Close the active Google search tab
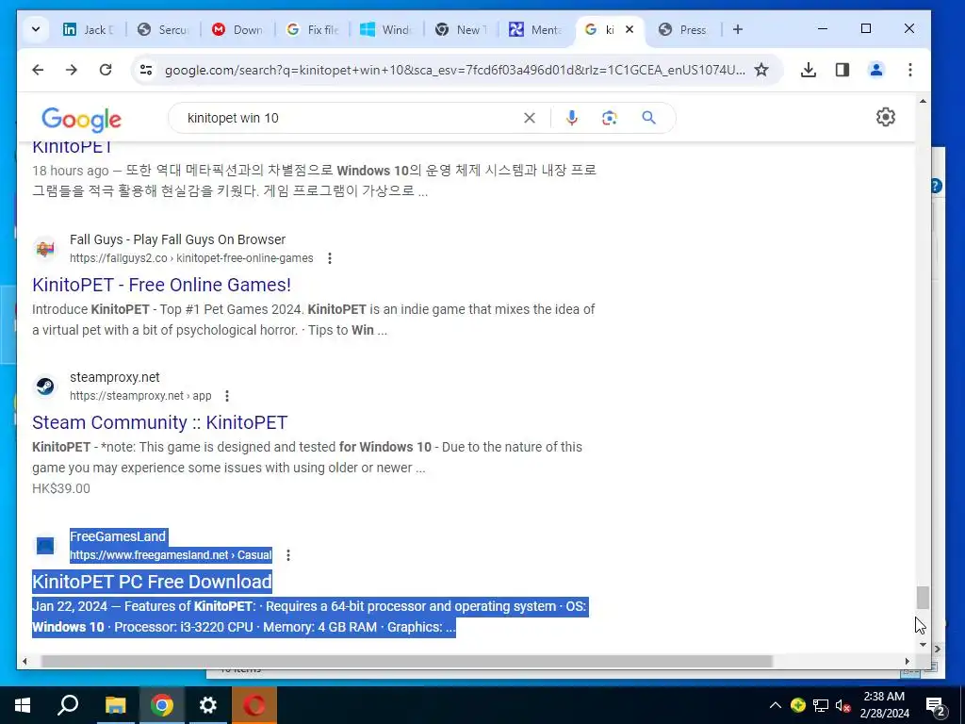Screen dimensions: 965x724 [629, 29]
